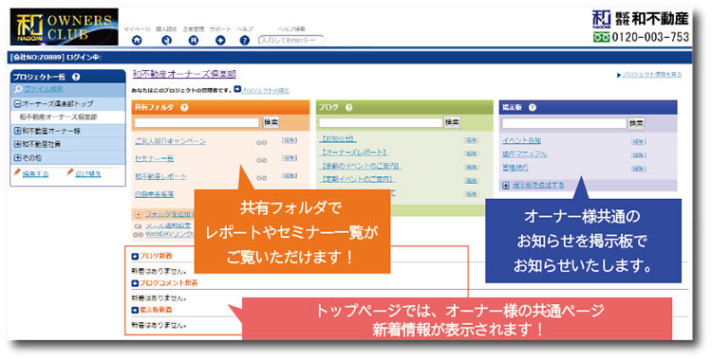
Task: Click the NAGOMI Owners Club logo
Action: [64, 27]
